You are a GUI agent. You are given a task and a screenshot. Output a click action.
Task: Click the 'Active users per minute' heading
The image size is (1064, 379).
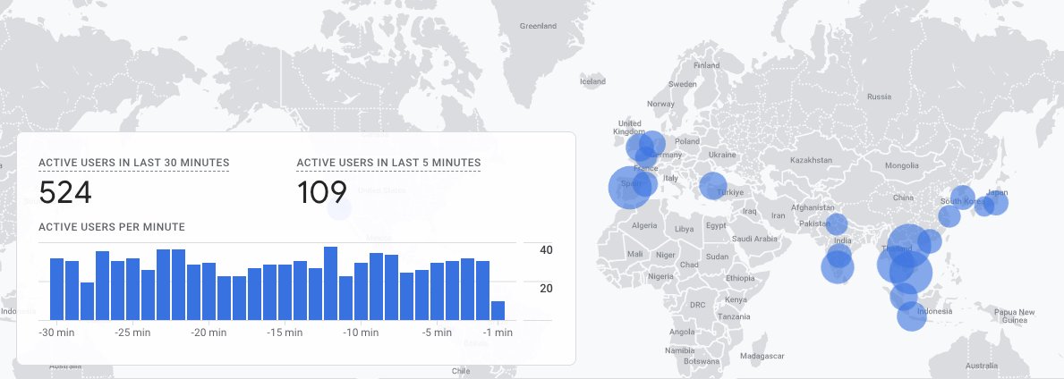pos(111,227)
